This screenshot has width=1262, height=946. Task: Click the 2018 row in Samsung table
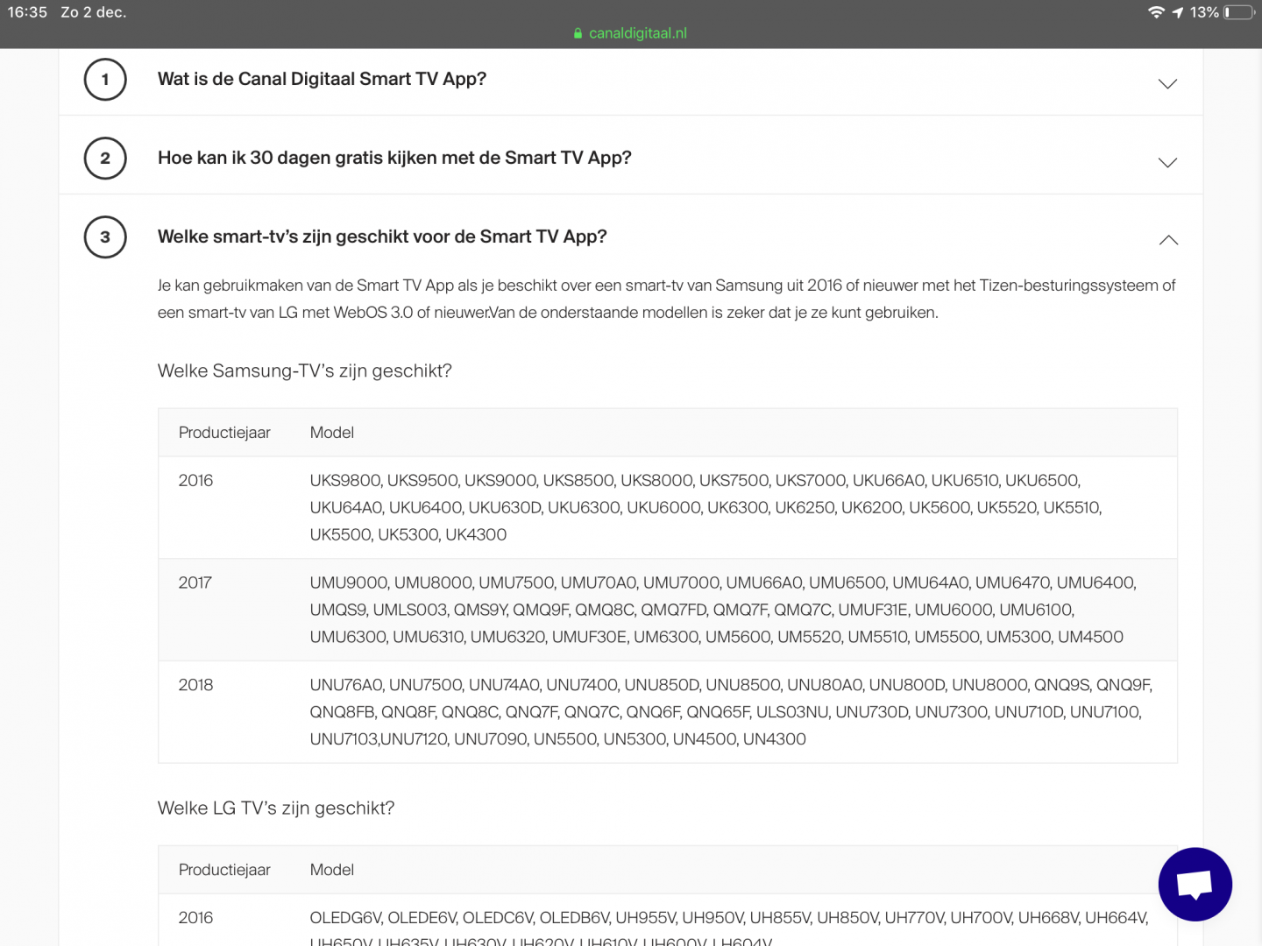tap(195, 686)
